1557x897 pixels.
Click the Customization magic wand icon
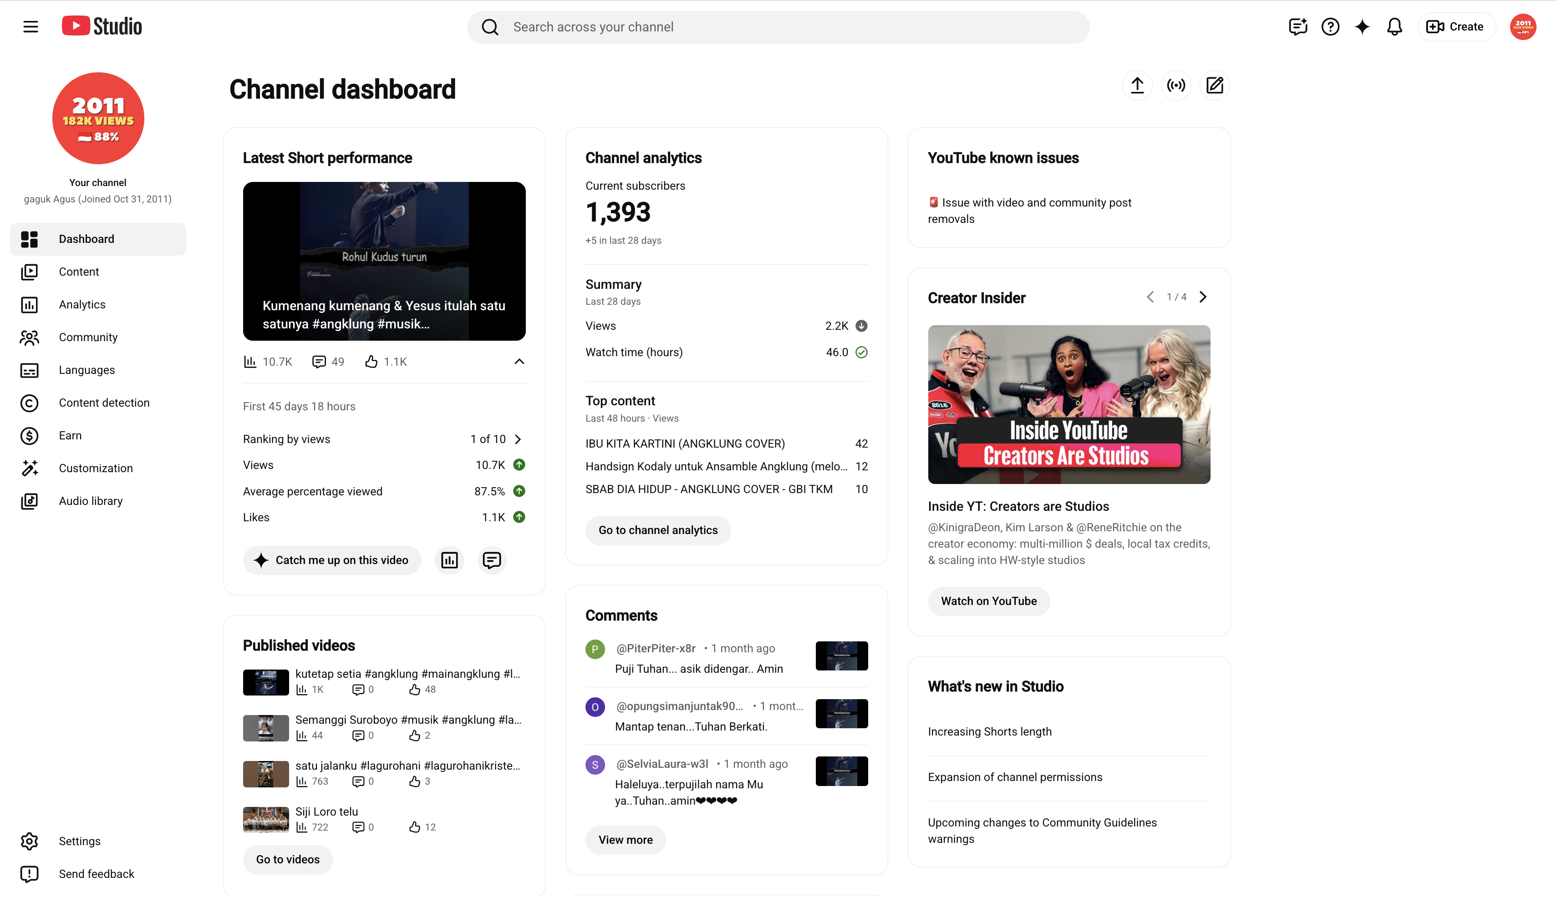(29, 468)
